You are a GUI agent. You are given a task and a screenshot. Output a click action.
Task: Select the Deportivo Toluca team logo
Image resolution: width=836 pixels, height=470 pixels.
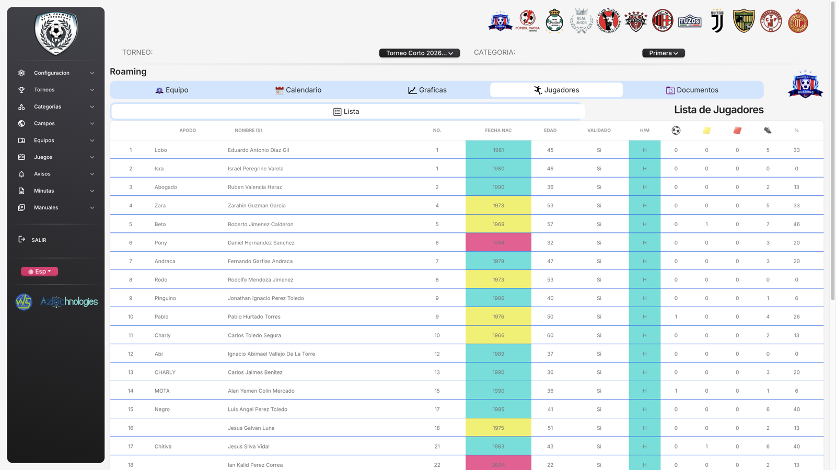[x=798, y=21]
